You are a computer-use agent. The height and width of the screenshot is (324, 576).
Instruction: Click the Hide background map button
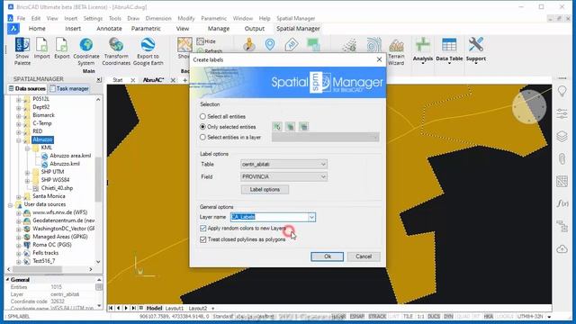206,41
